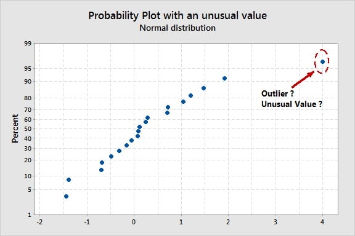The image size is (355, 236).
Task: Click the 99 tick label on y-axis
Action: (x=28, y=44)
